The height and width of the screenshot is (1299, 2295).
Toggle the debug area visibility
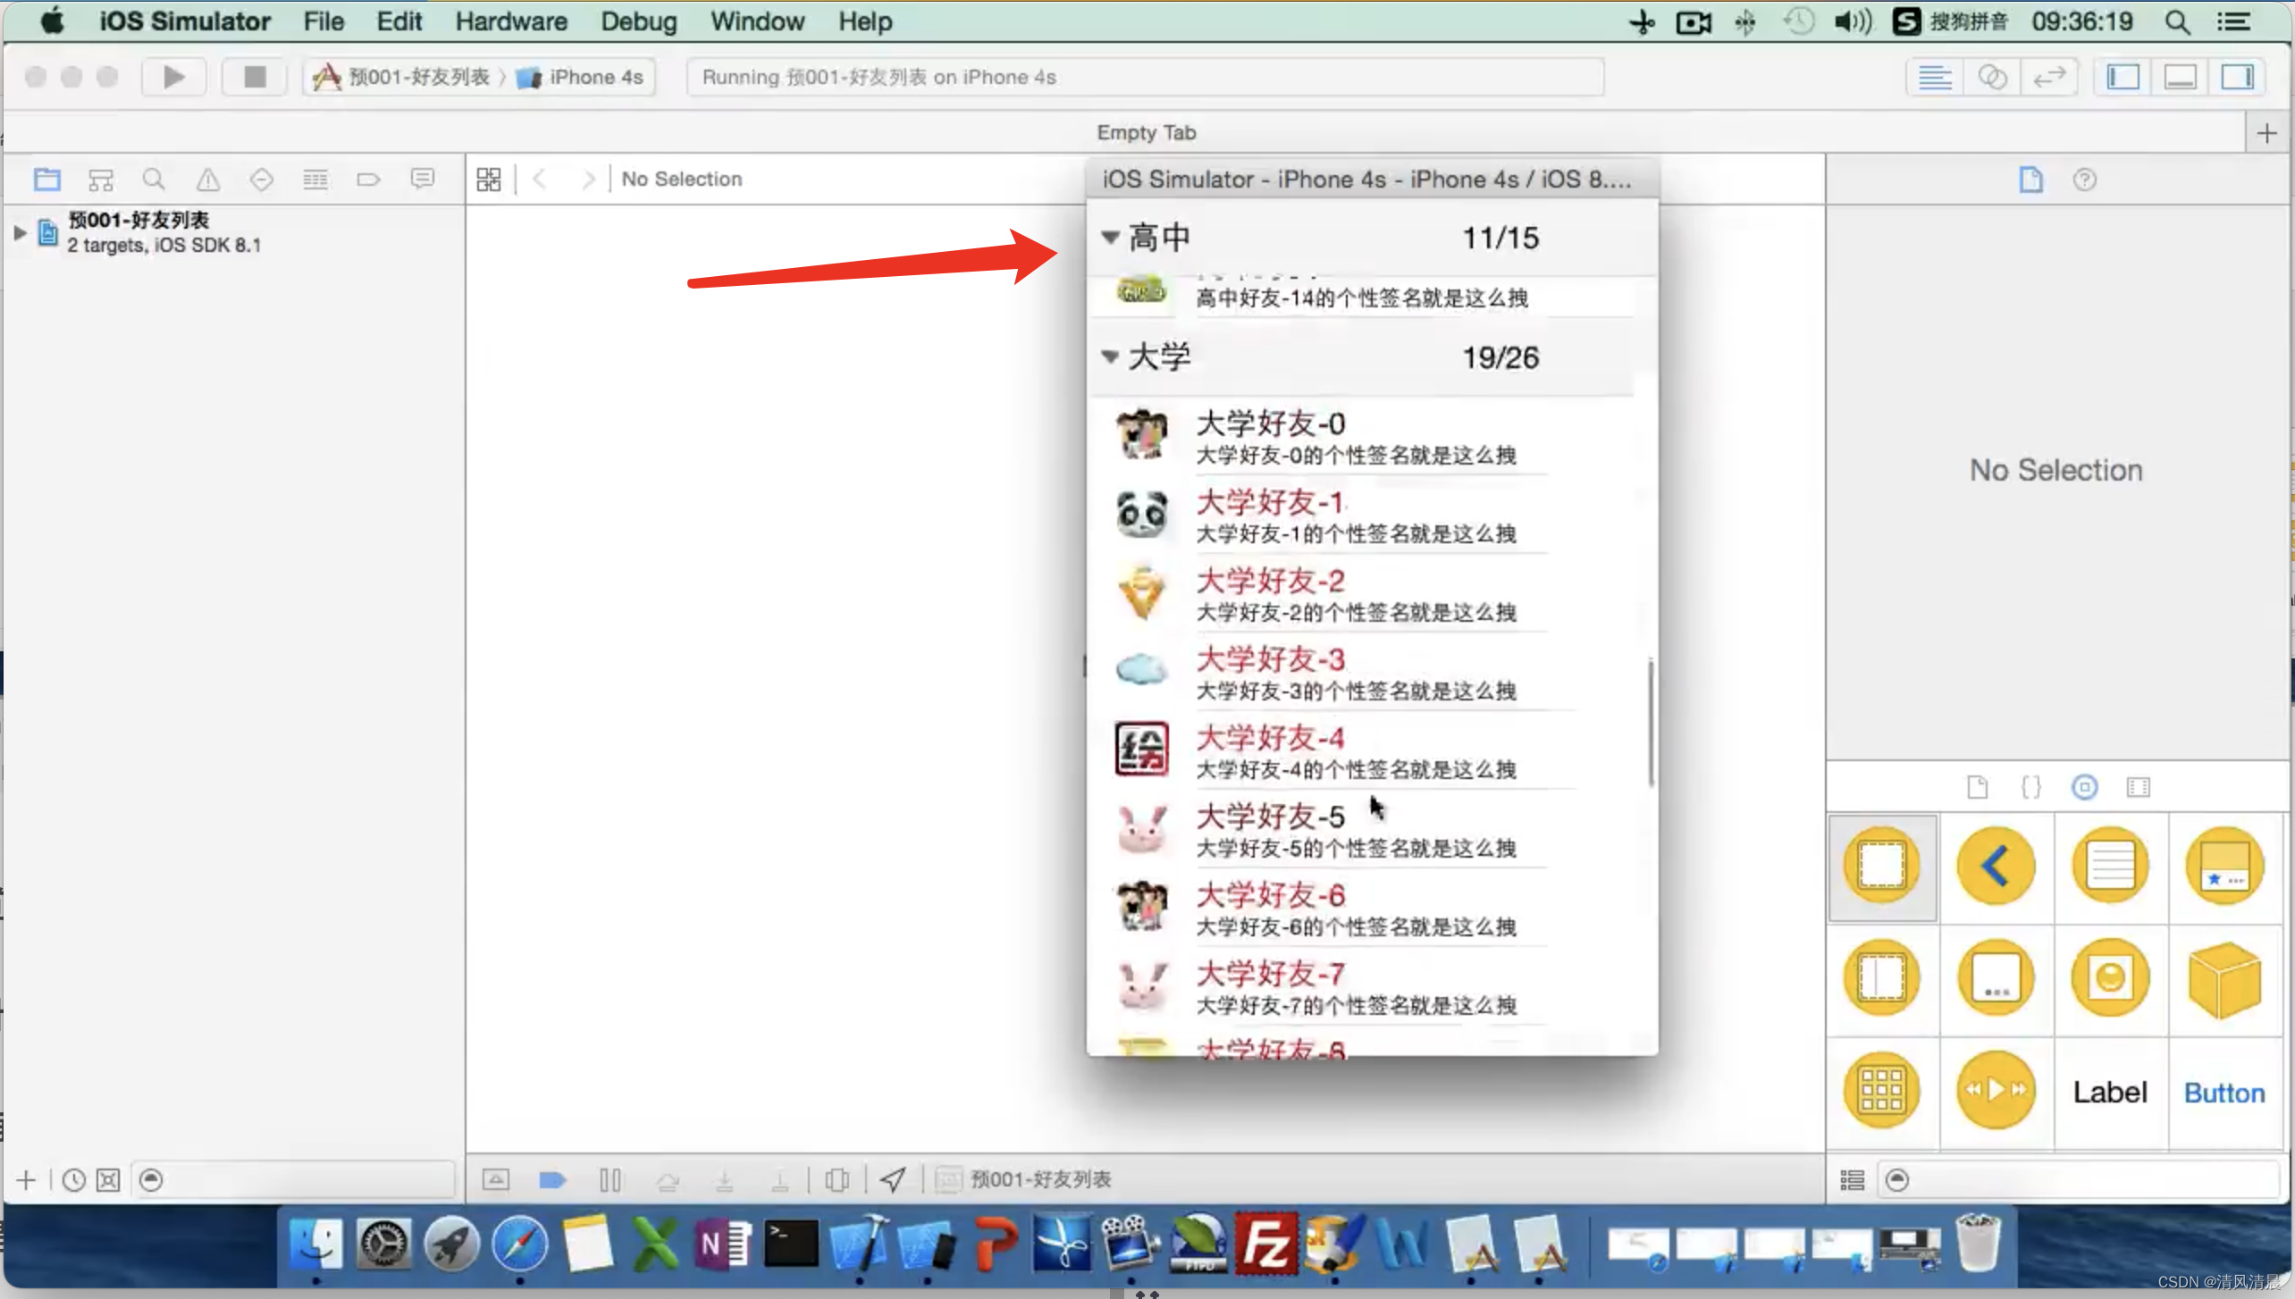pyautogui.click(x=2181, y=78)
